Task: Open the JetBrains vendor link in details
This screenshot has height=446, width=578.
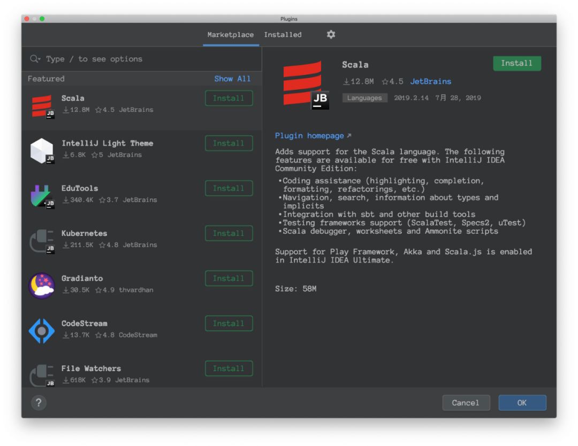Action: click(x=430, y=81)
